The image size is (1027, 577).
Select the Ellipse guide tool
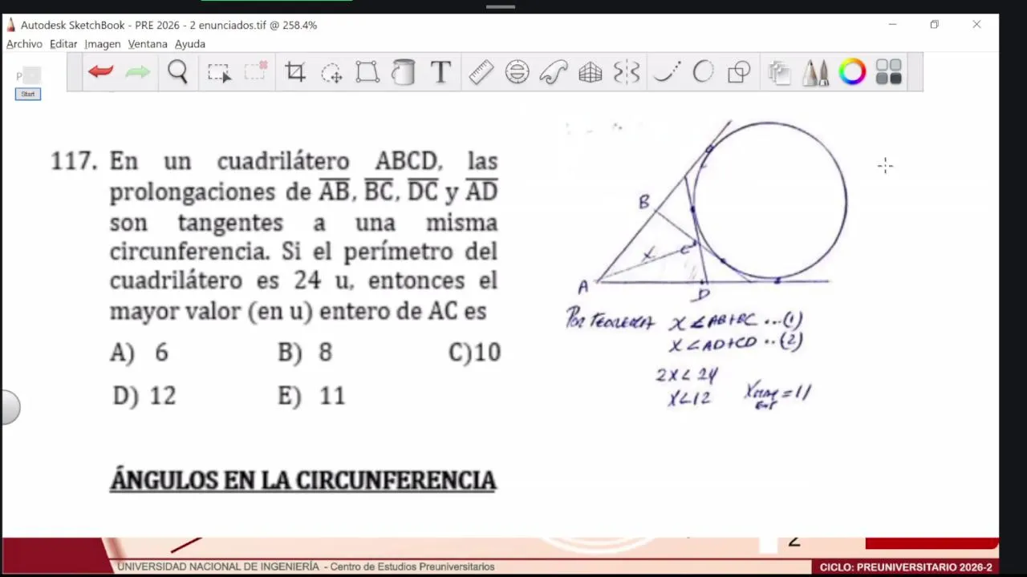[517, 72]
